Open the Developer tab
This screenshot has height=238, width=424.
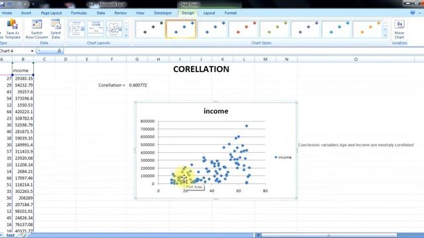tap(163, 13)
